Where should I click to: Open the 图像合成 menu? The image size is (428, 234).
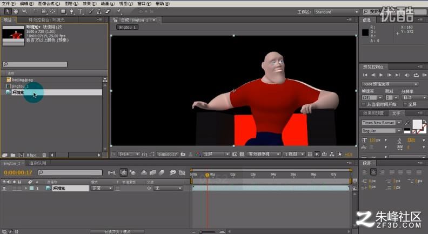pos(49,4)
